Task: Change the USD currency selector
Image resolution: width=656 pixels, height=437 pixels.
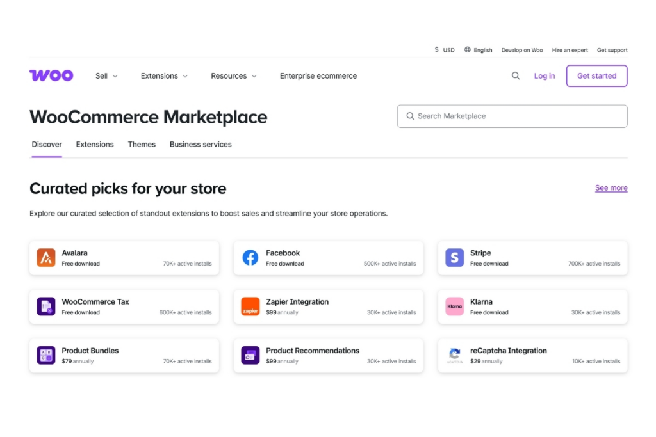Action: click(445, 50)
